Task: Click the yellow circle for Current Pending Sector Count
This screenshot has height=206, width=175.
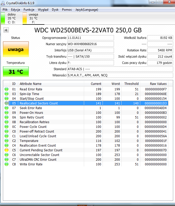Action: pyautogui.click(x=6, y=150)
